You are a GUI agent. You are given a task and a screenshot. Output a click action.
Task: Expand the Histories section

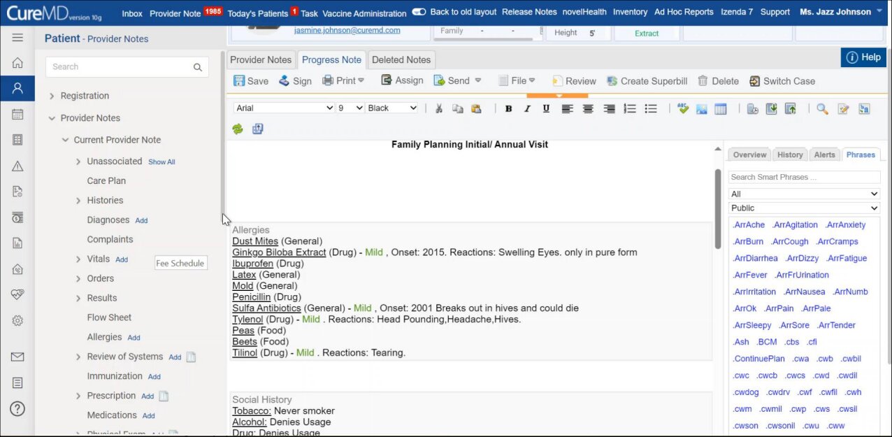(x=78, y=201)
